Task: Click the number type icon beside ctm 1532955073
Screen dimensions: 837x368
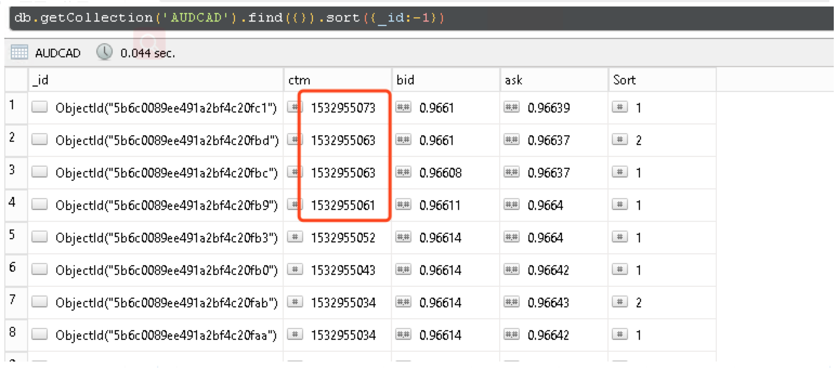Action: click(x=295, y=108)
